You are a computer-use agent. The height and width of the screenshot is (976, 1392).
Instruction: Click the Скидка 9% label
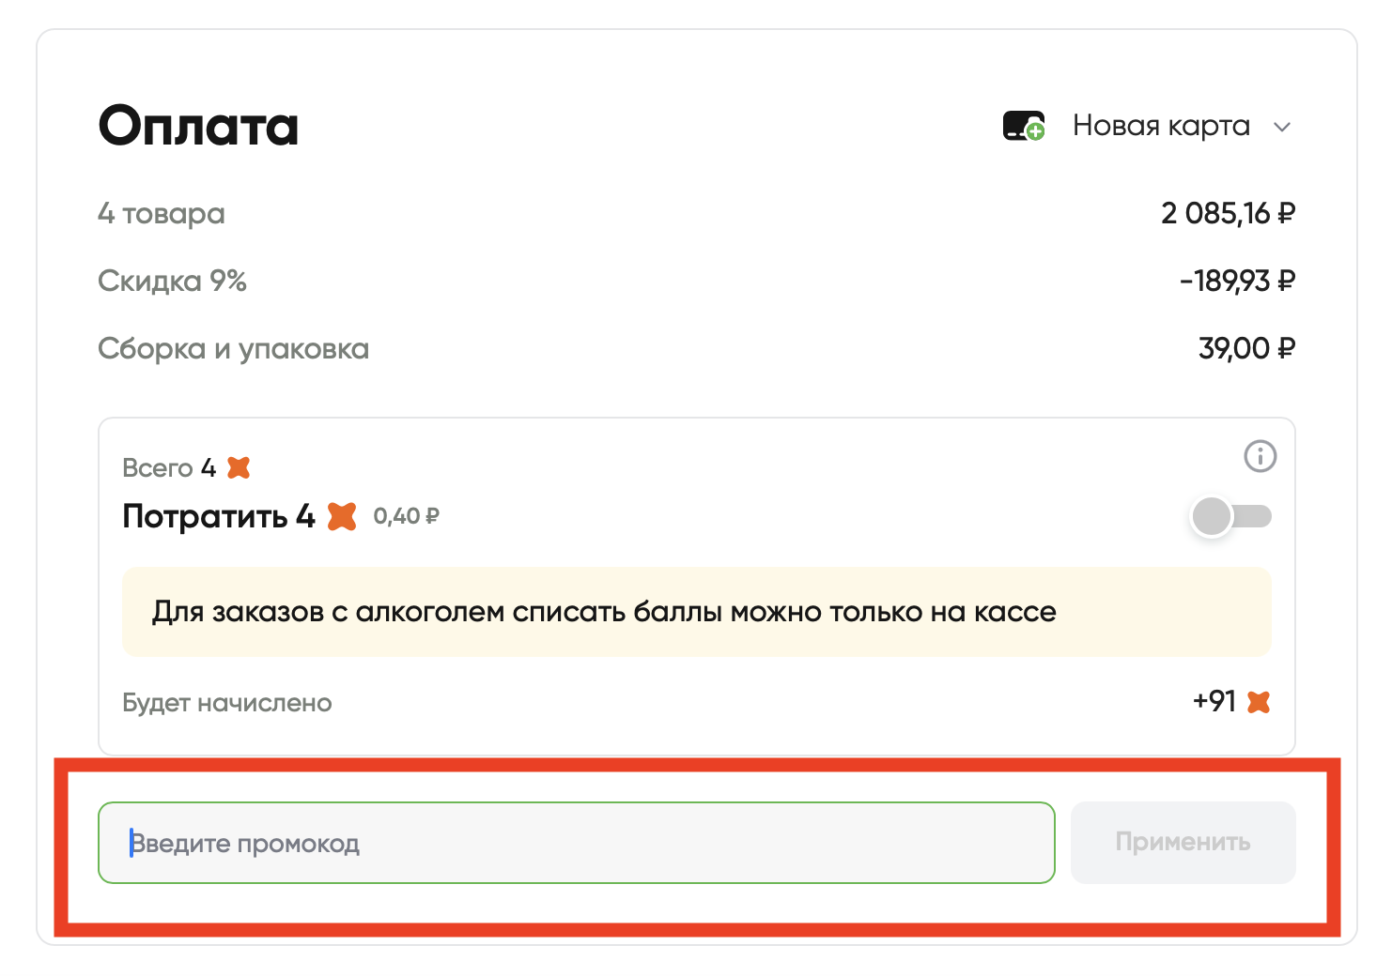172,281
